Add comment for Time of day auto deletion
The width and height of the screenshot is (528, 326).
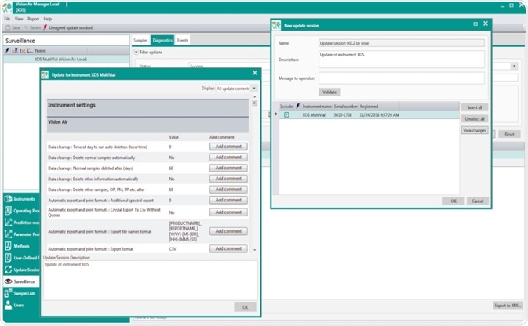pos(228,147)
